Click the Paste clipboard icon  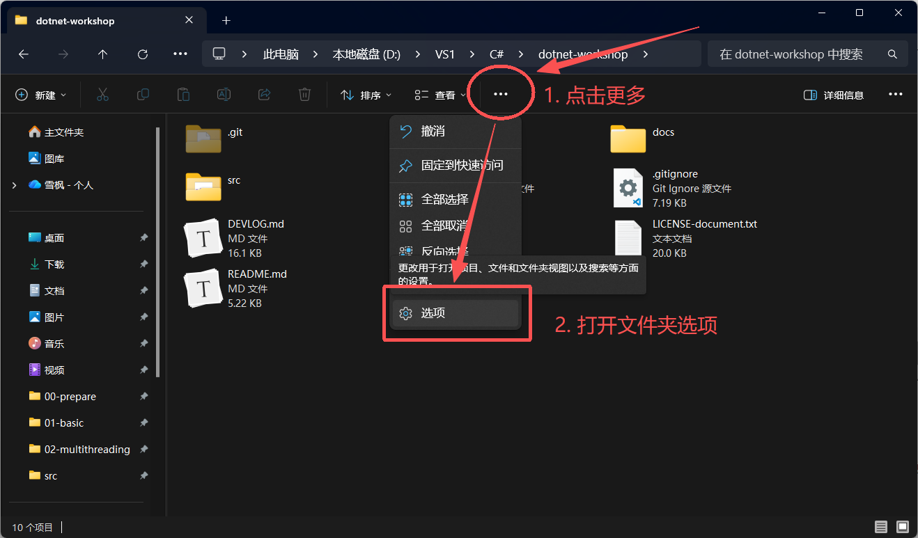183,95
